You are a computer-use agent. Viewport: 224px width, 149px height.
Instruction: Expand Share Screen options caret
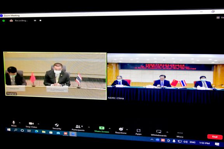tap(110, 128)
